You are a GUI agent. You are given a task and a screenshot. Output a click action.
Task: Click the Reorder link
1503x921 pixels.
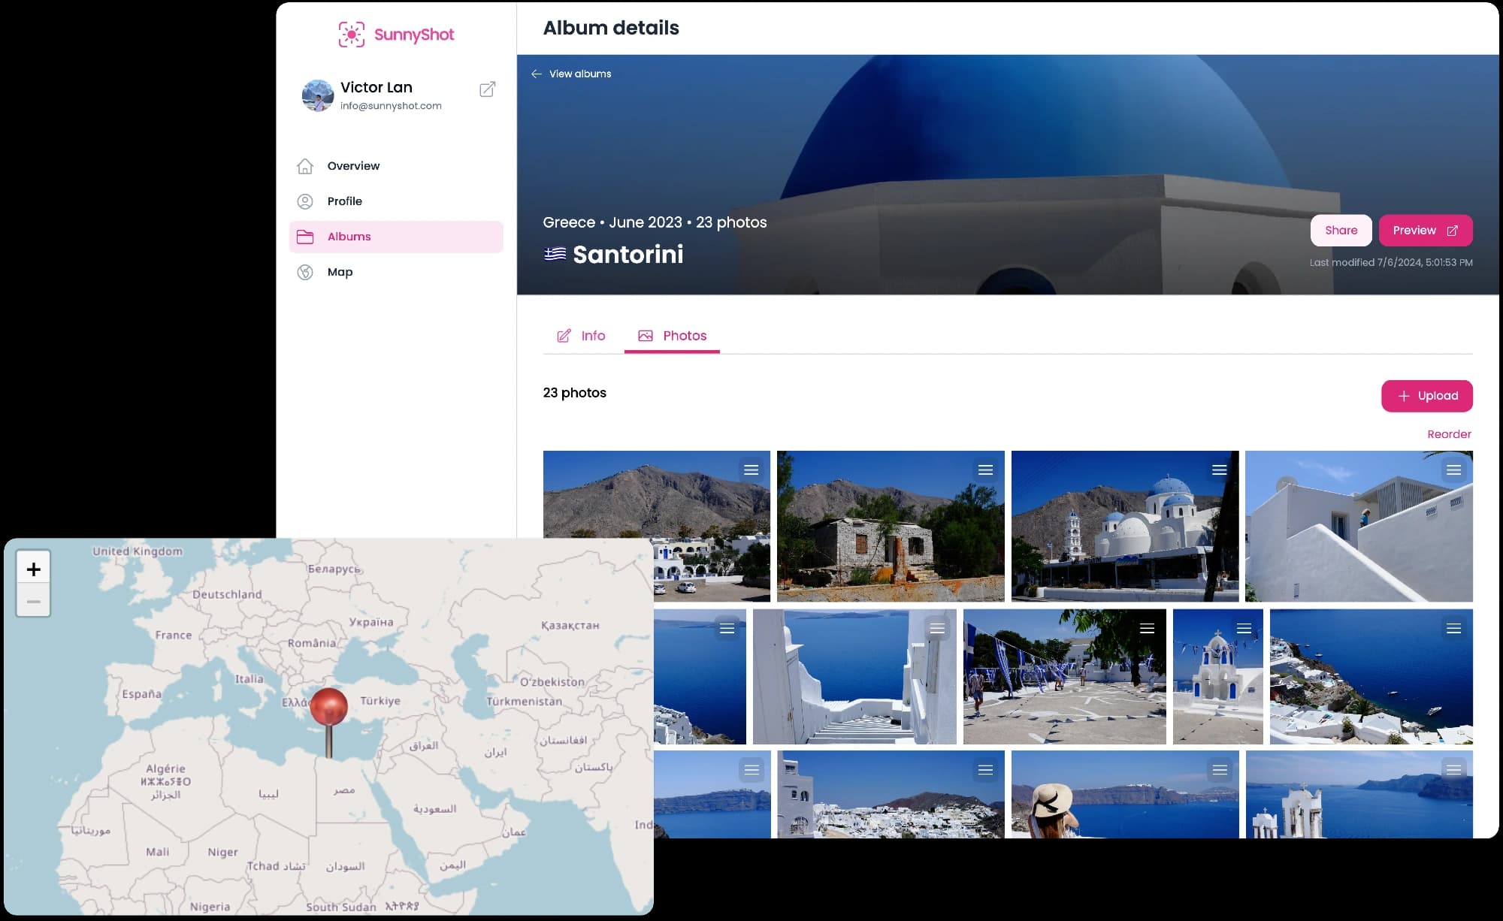click(1449, 434)
